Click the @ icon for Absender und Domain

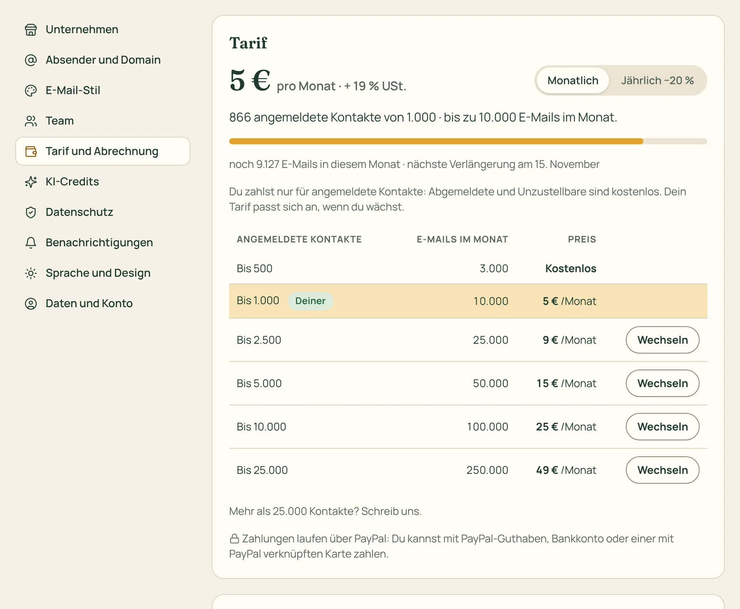point(31,60)
